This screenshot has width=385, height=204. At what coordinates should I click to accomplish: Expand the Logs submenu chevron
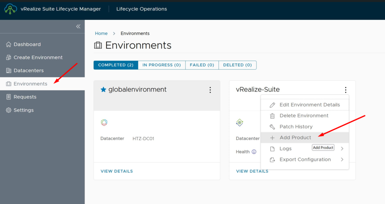click(x=342, y=148)
